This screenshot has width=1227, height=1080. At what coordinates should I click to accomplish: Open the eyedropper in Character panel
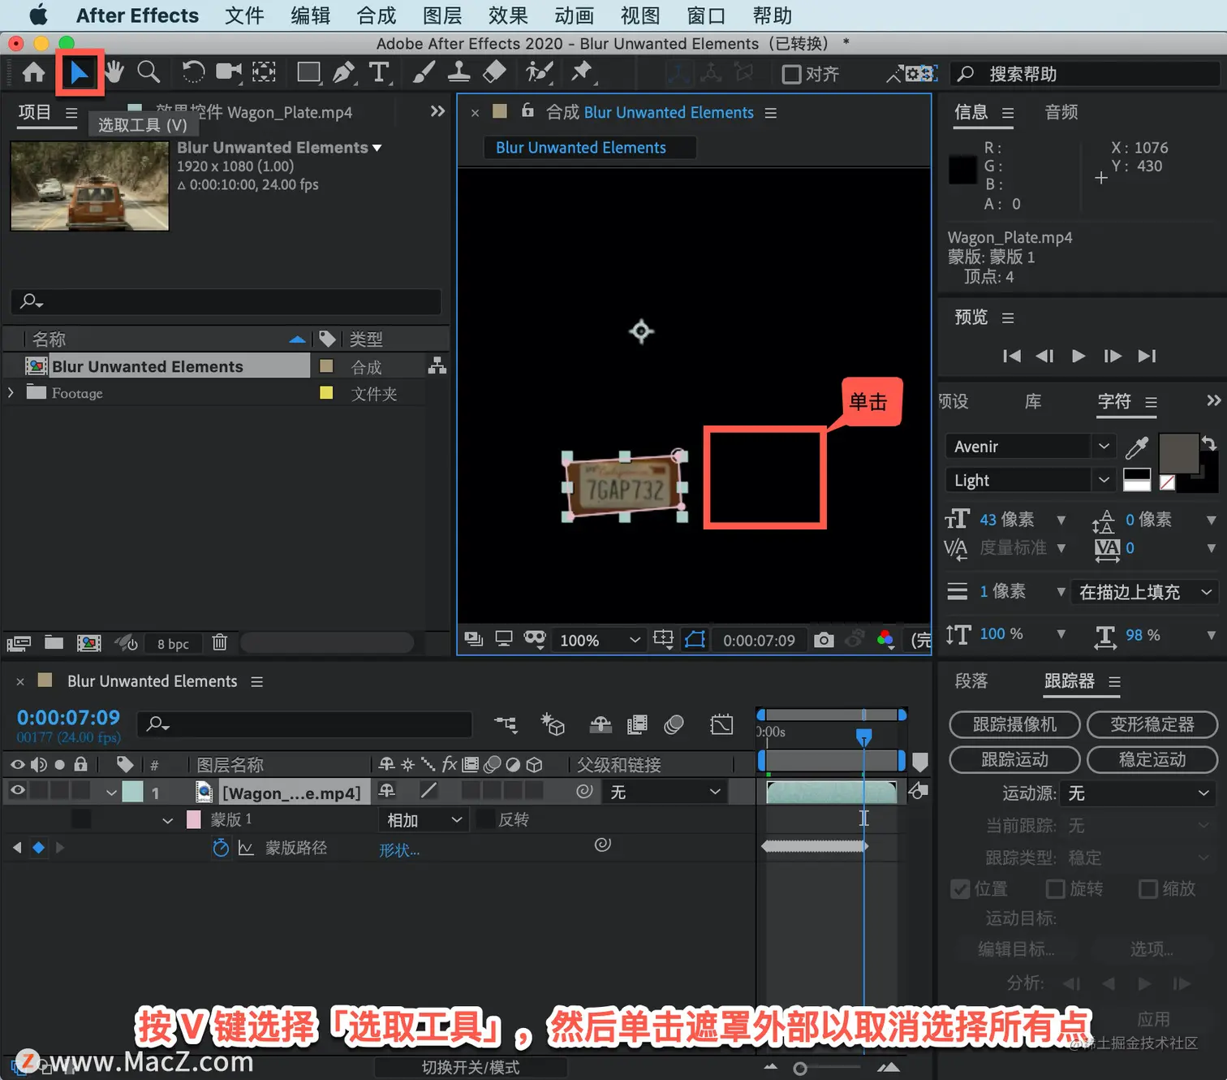point(1137,447)
